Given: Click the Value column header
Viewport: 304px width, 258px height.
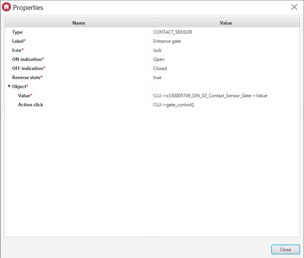Looking at the screenshot, I should click(226, 23).
